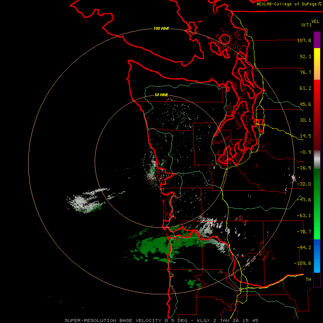
Task: Click the TH threshold label
Action: 308,280
